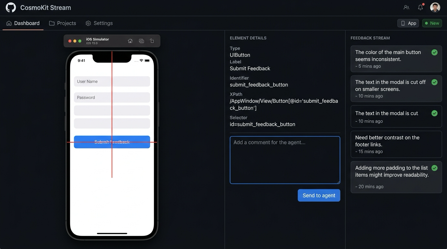Open the notifications bell
Screen dimensions: 447x249
(x=421, y=7)
